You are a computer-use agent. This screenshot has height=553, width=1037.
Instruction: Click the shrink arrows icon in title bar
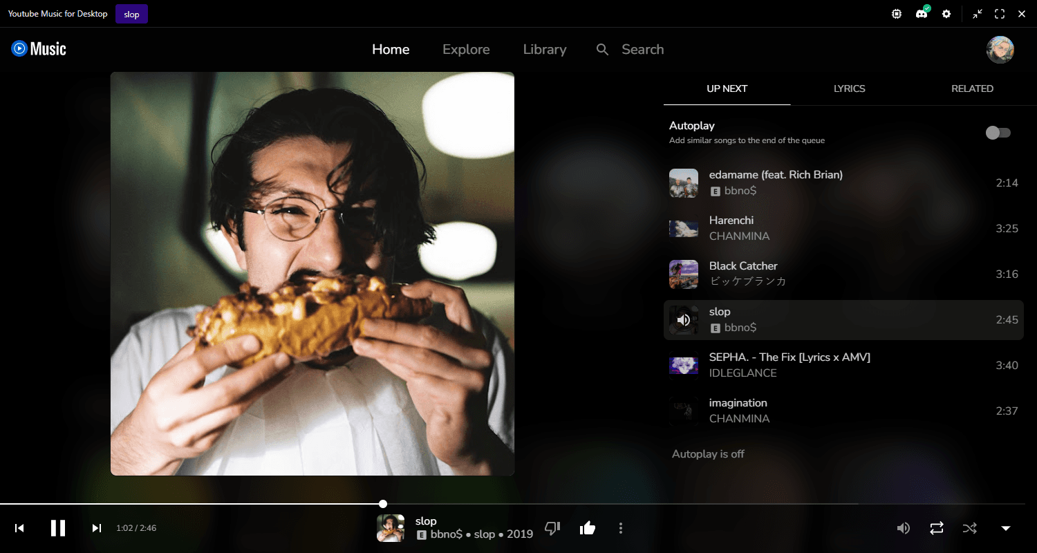pos(978,14)
